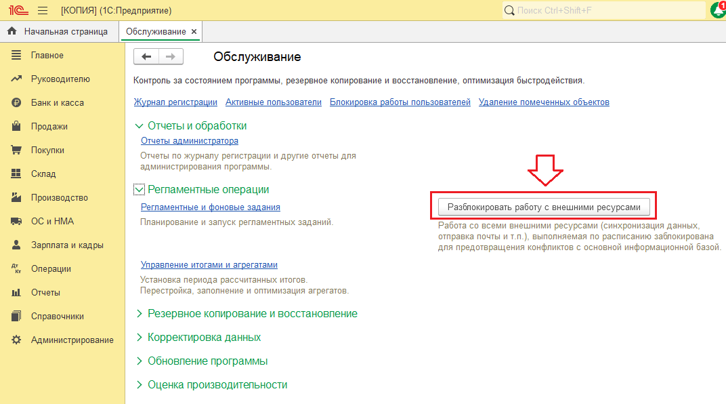
Task: Collapse the Отчеты и обработки group
Action: click(x=139, y=125)
